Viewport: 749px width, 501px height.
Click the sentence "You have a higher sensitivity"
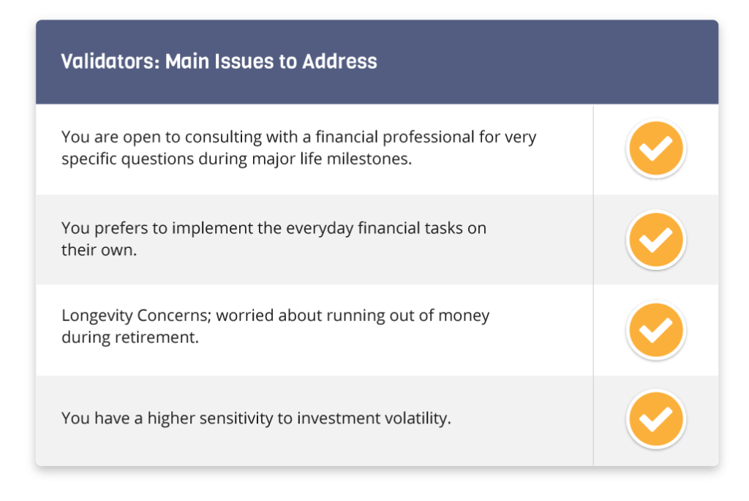tap(256, 419)
